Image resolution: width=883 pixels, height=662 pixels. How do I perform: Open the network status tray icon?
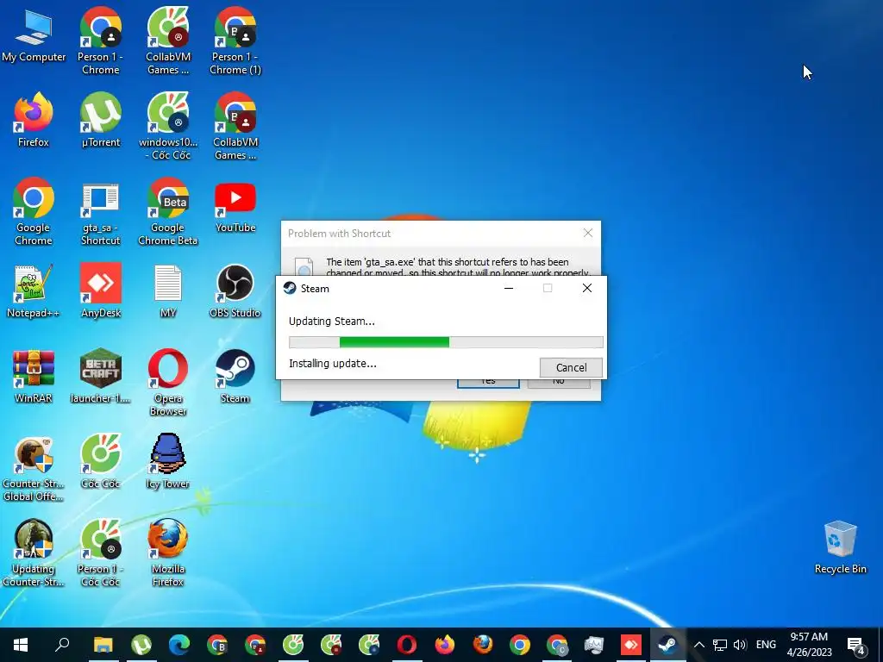(720, 645)
